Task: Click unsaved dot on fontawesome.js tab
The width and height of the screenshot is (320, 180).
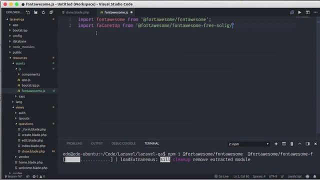Action: [131, 12]
